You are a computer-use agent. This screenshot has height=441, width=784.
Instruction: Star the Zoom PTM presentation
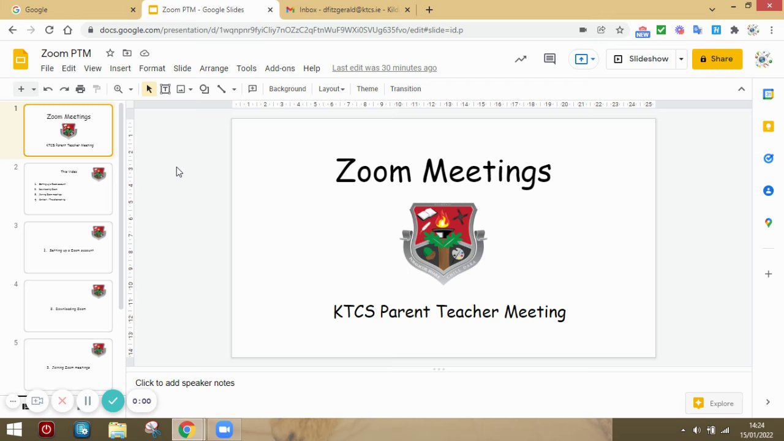point(110,53)
